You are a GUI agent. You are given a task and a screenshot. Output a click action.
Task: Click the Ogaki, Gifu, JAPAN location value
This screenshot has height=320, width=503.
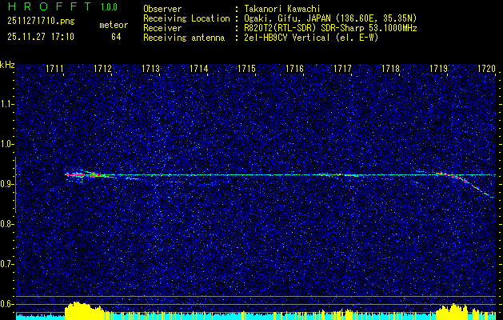pos(330,18)
